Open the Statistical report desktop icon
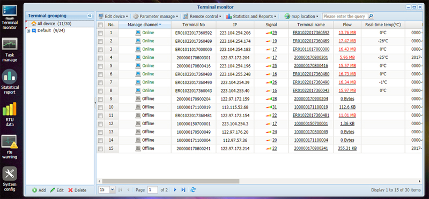The width and height of the screenshot is (429, 199). (10, 82)
